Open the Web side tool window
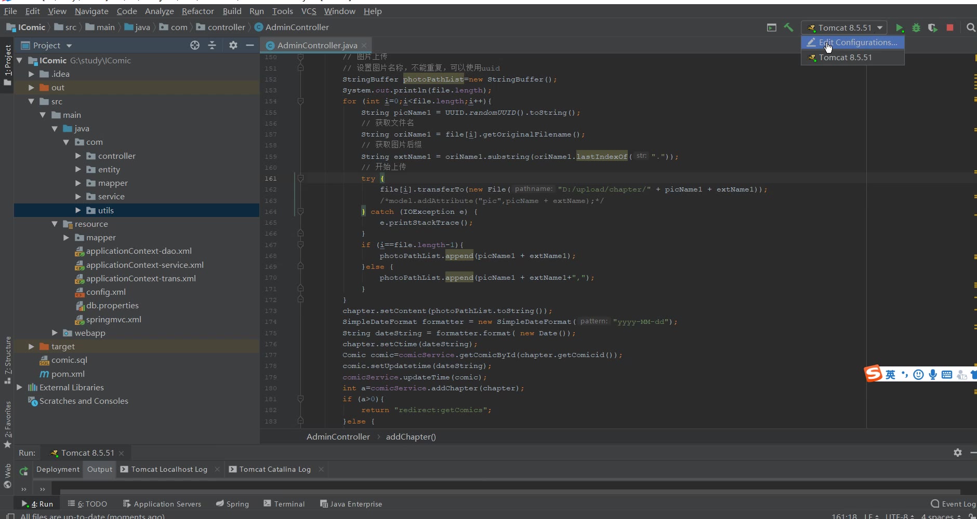This screenshot has width=977, height=519. click(x=7, y=476)
